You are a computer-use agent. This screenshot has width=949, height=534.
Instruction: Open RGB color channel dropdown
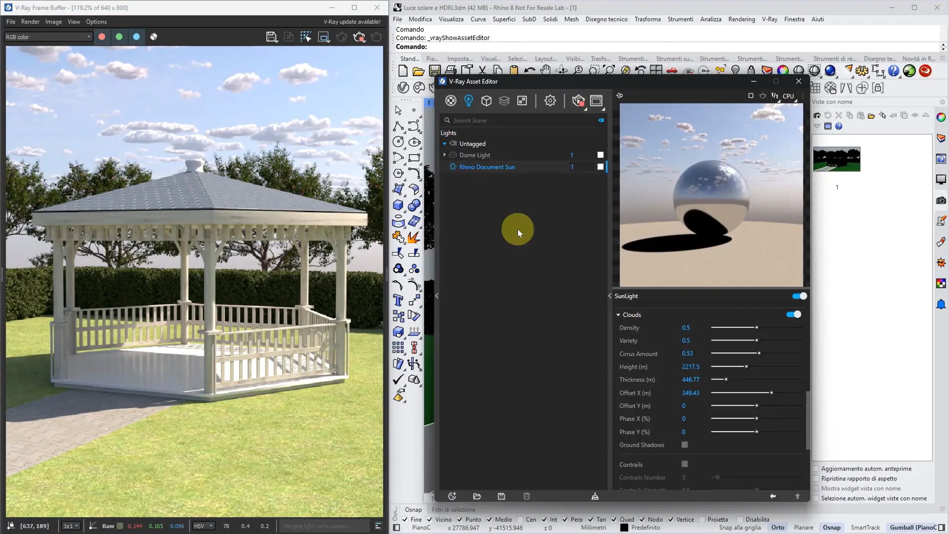pyautogui.click(x=48, y=37)
